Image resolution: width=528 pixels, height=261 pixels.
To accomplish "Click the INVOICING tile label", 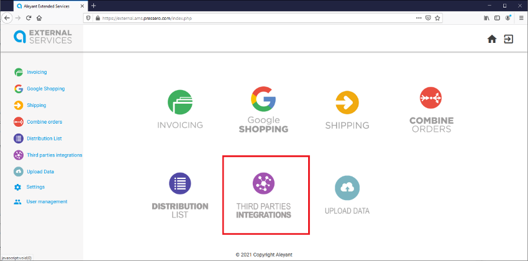I will tap(180, 126).
